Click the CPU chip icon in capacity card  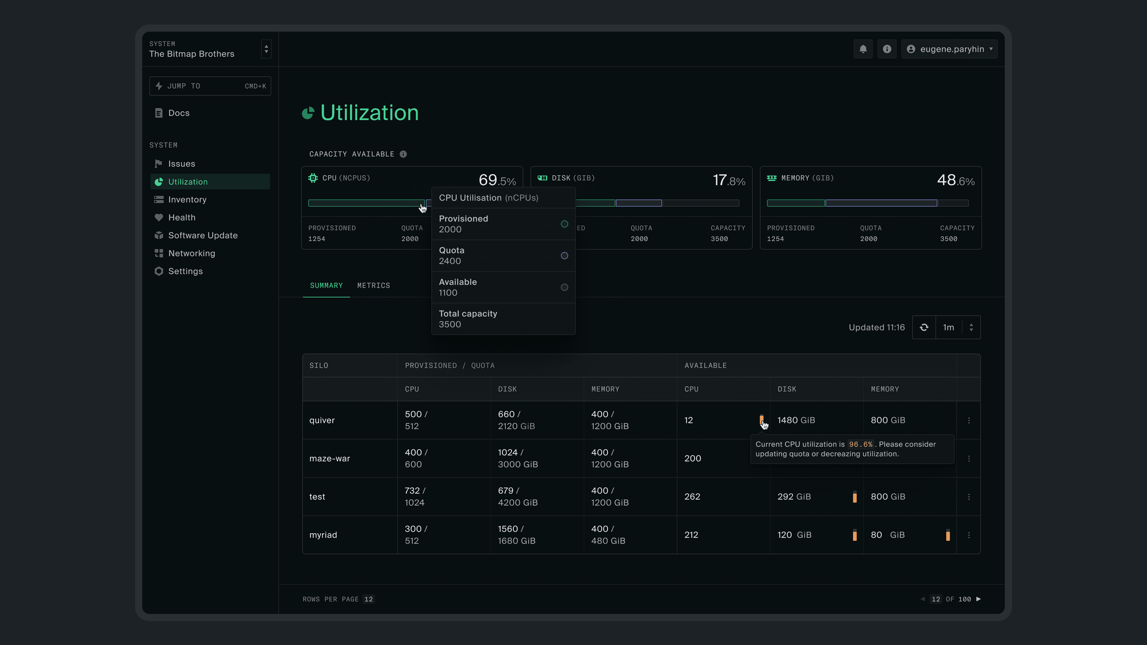pyautogui.click(x=313, y=178)
